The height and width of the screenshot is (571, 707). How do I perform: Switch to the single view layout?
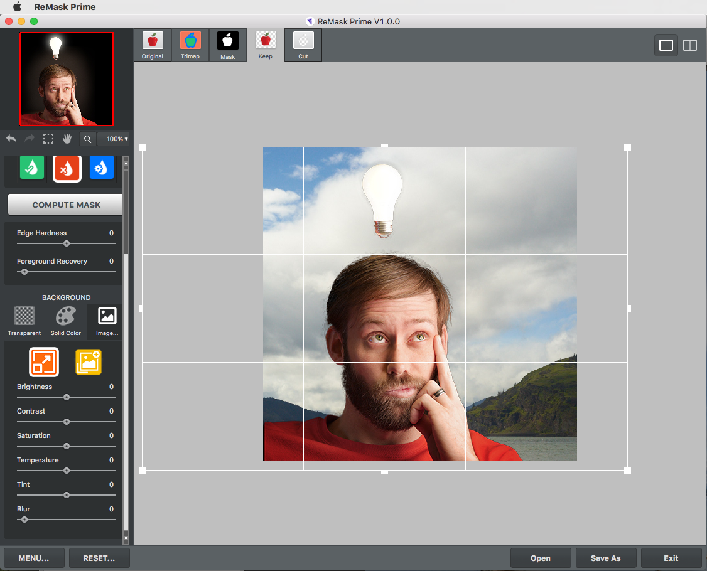(x=666, y=45)
